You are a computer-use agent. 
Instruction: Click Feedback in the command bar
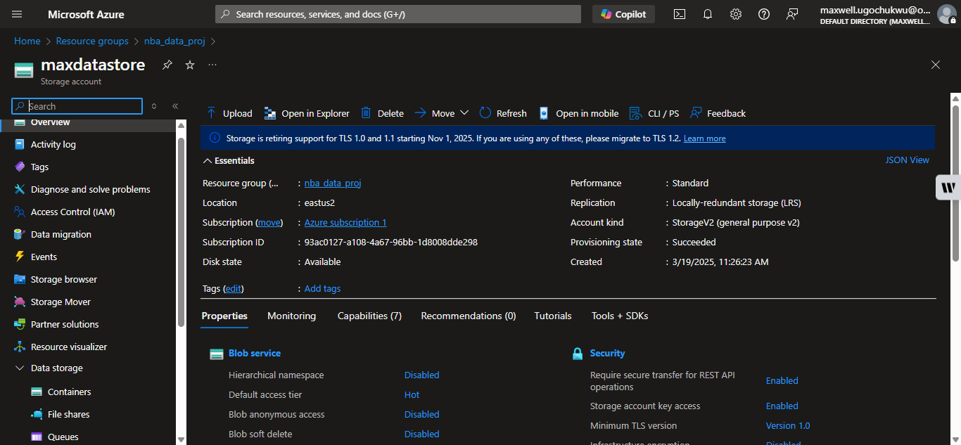[x=718, y=113]
